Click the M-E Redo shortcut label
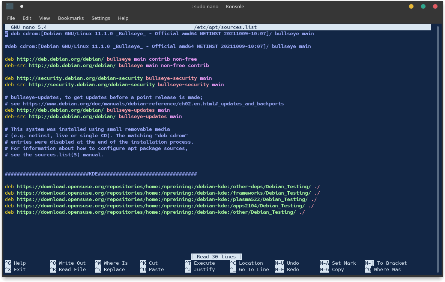Screen dimensions: 445x282 (x=287, y=270)
